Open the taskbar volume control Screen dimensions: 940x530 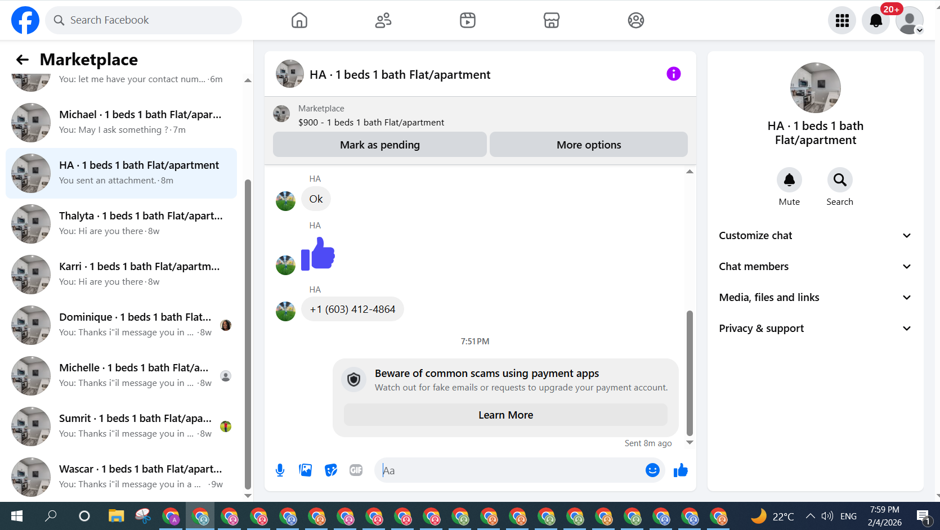tap(827, 516)
